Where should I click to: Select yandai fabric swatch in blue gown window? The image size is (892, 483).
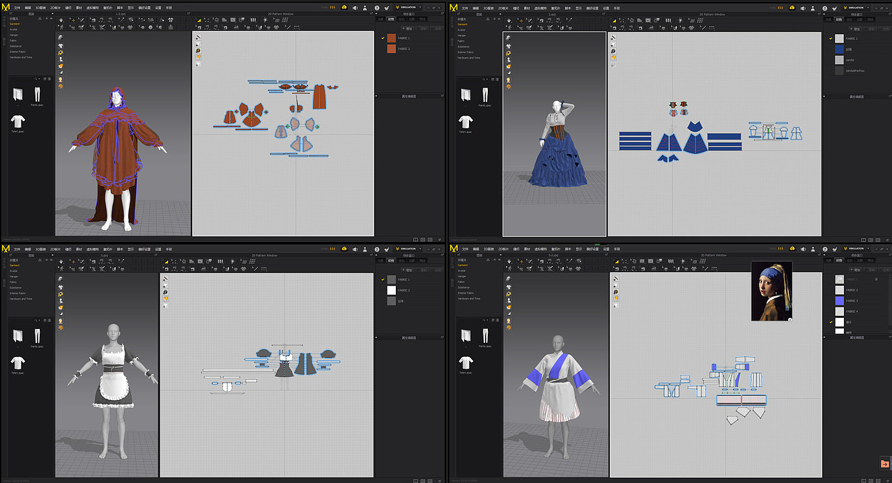point(839,60)
